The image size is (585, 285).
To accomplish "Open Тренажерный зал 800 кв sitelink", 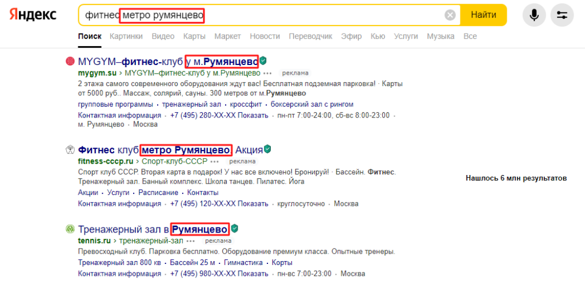I will [119, 263].
